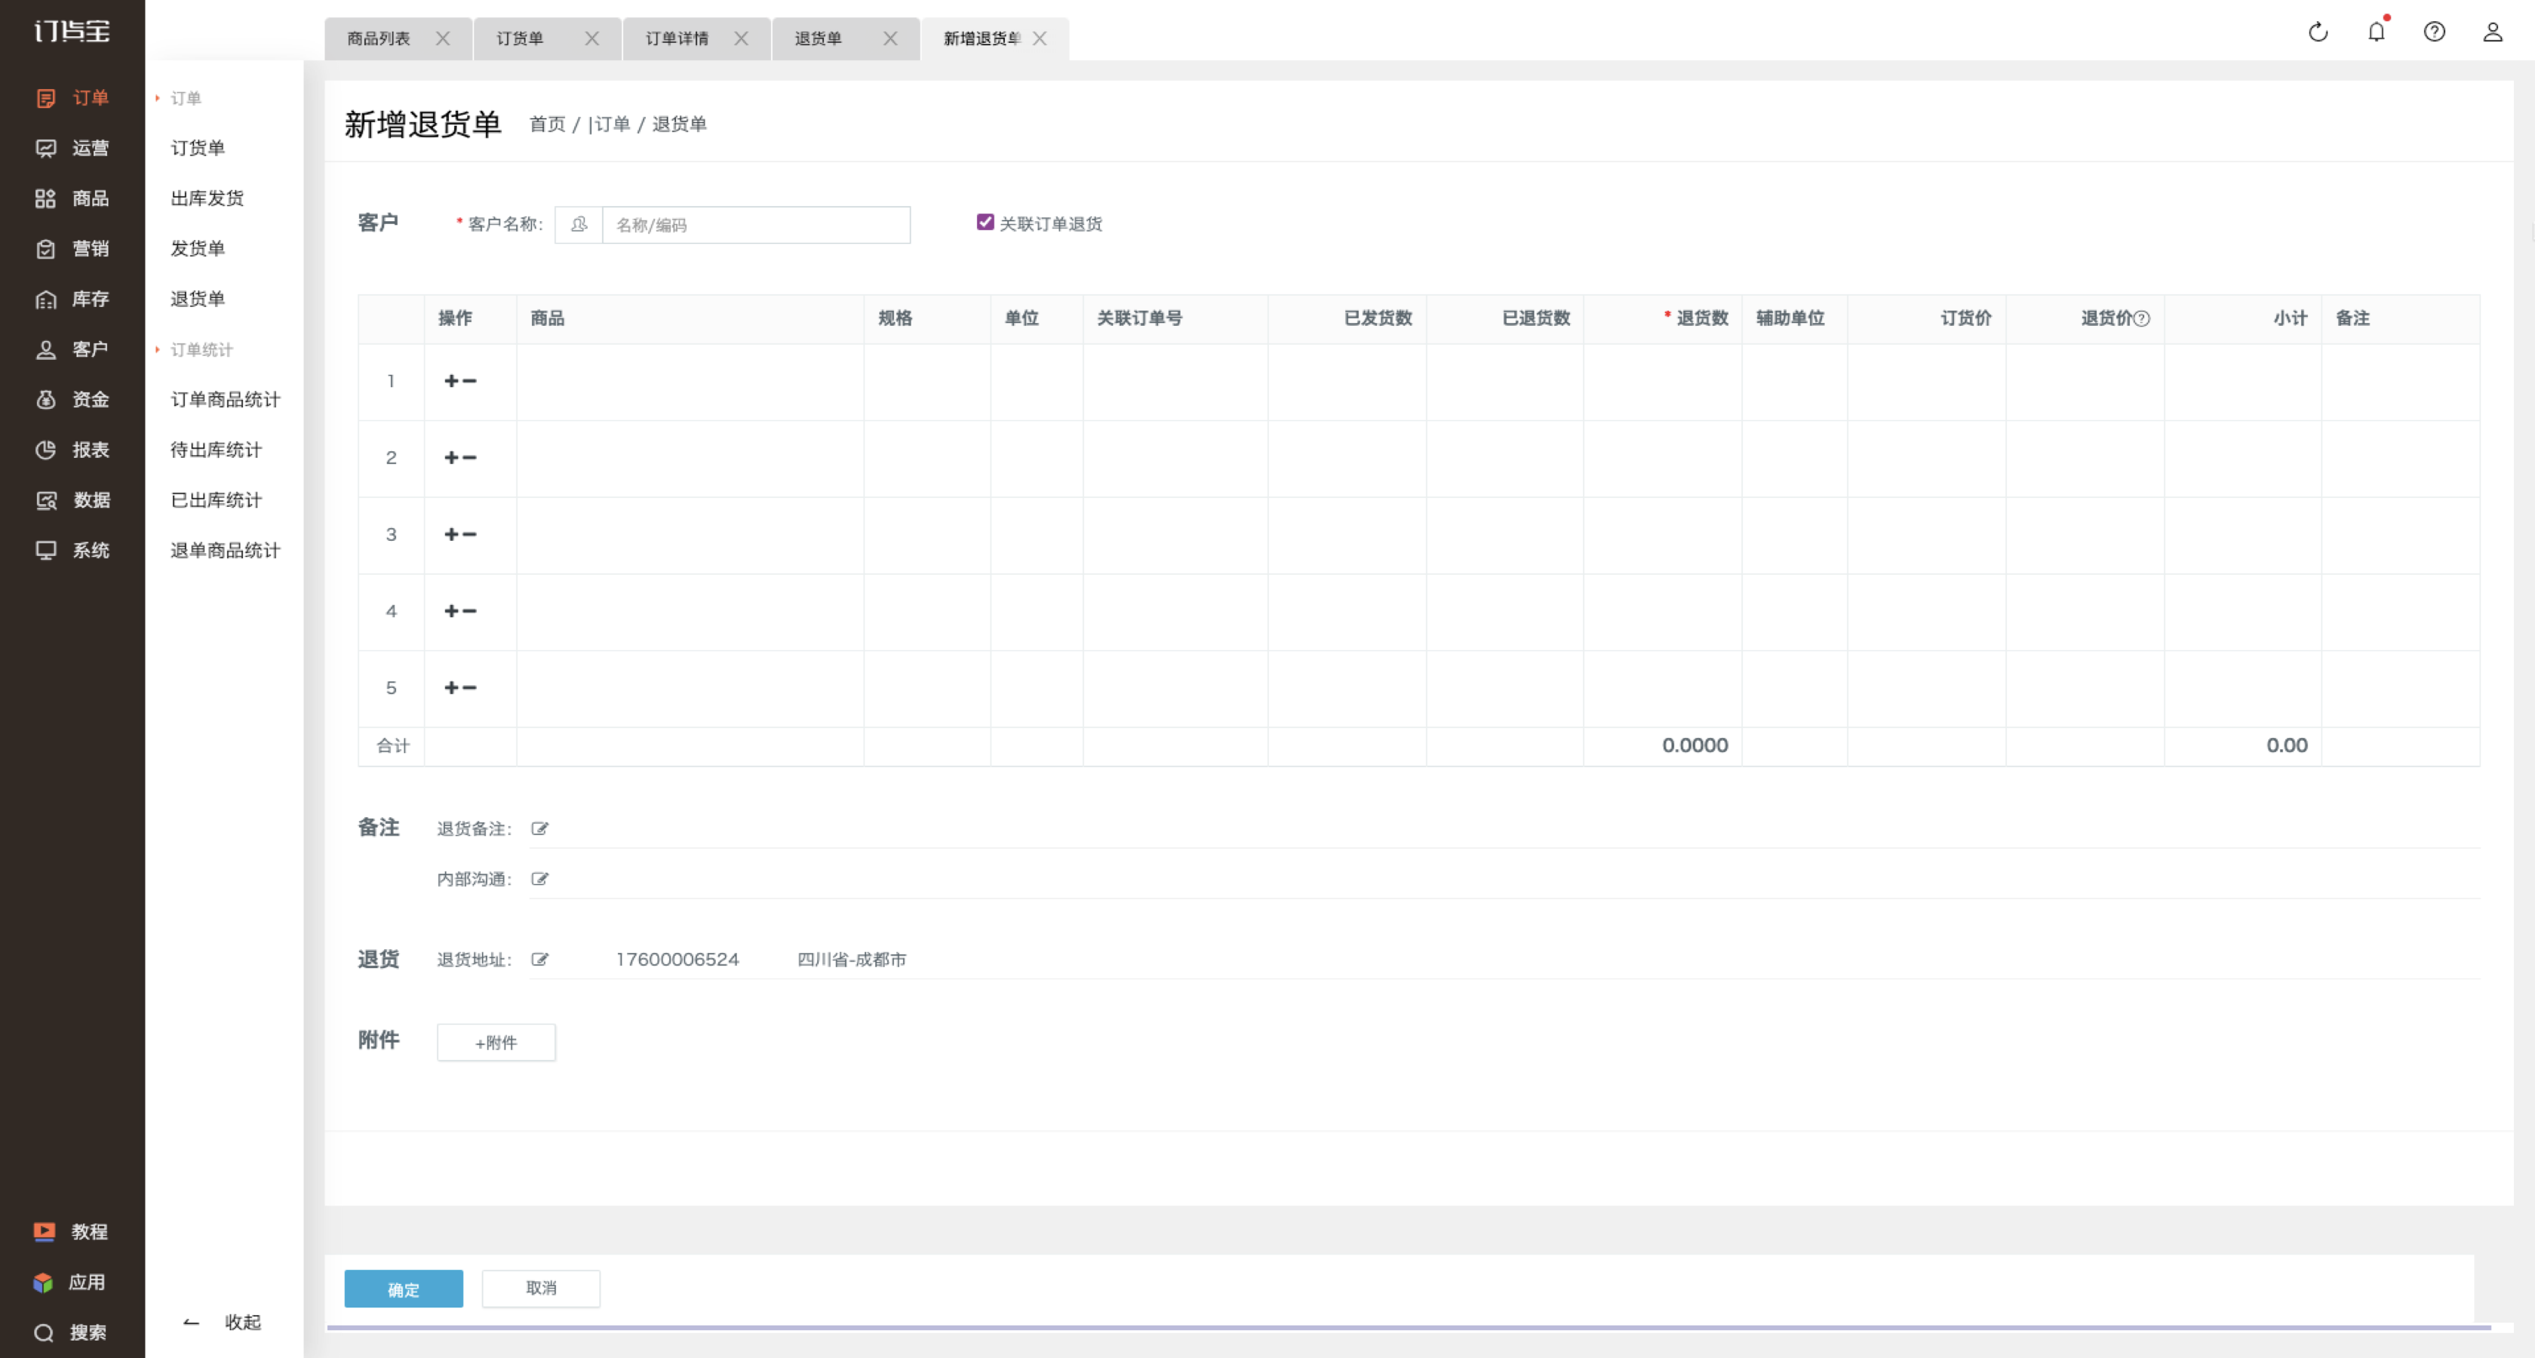The image size is (2535, 1358).
Task: Uncheck the 关联订单退货 checkbox
Action: (x=985, y=223)
